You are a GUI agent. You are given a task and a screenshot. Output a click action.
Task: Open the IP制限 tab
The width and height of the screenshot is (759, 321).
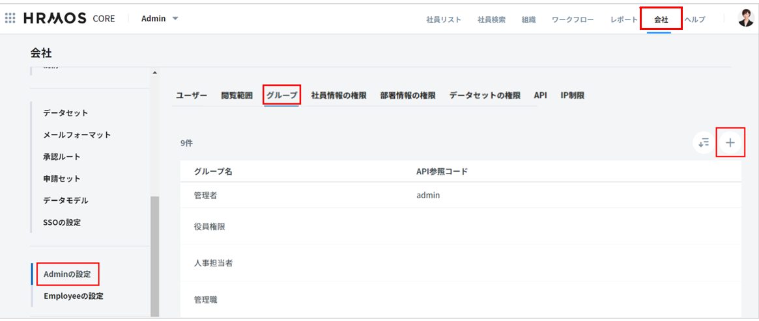572,96
